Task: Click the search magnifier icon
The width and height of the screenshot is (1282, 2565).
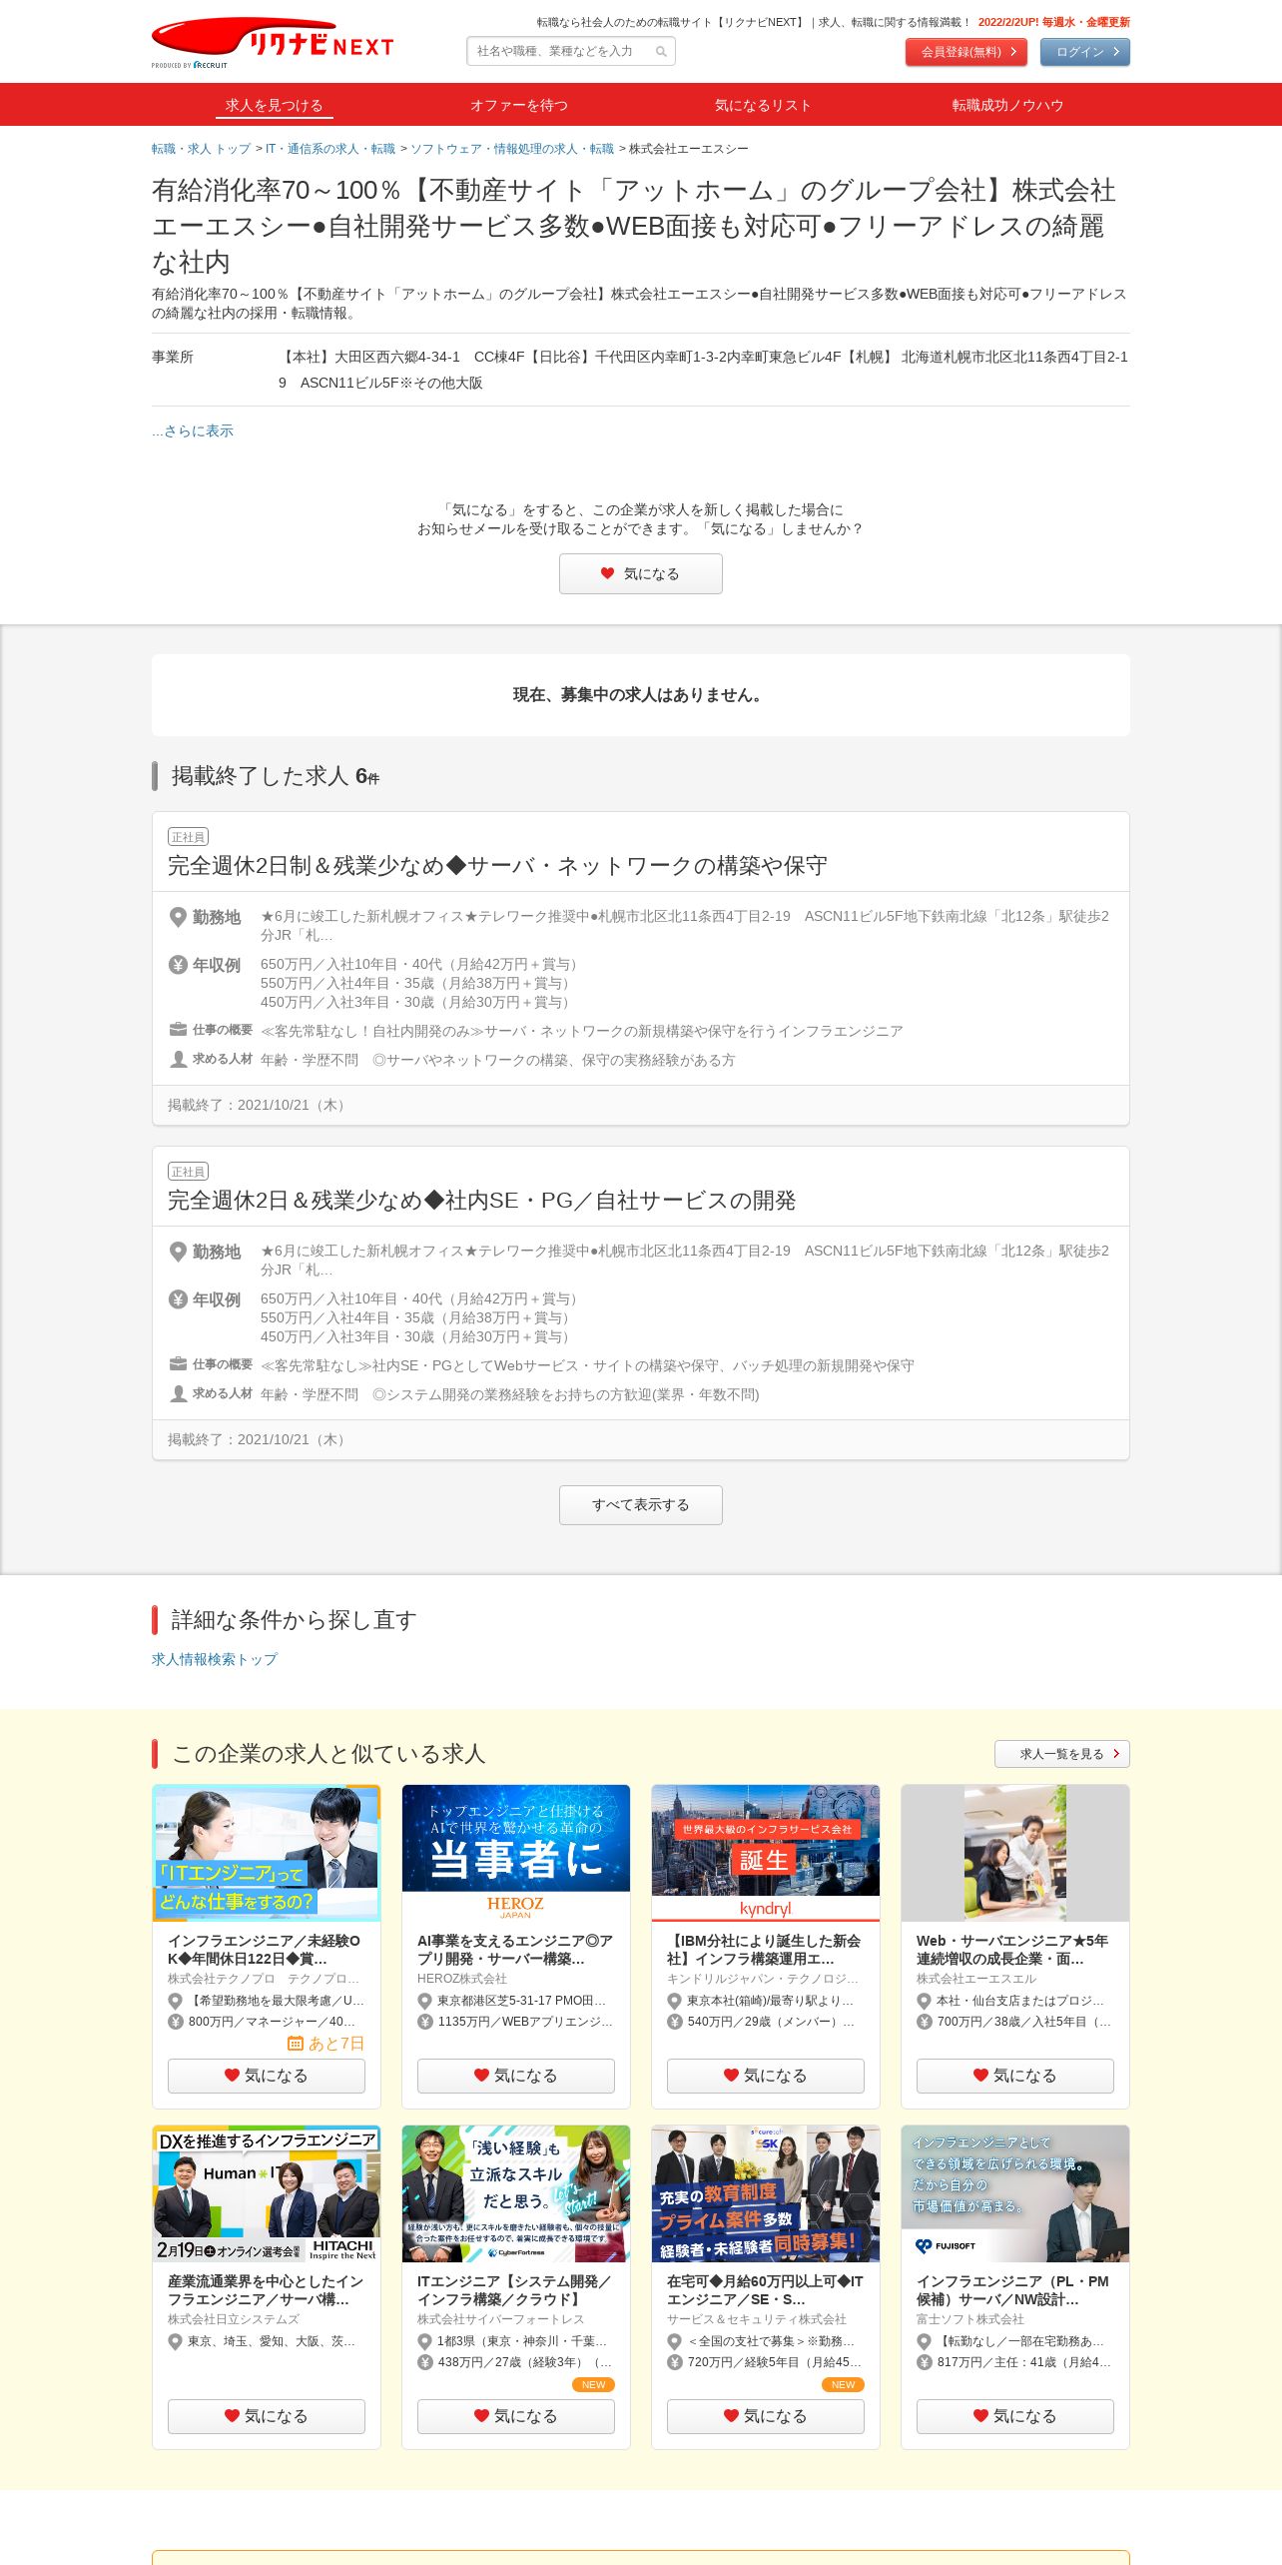Action: pos(661,52)
